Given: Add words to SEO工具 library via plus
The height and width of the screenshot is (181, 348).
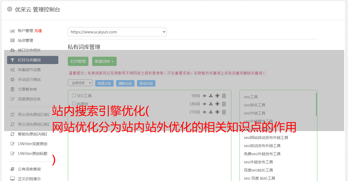Looking at the screenshot, I should click(x=217, y=96).
